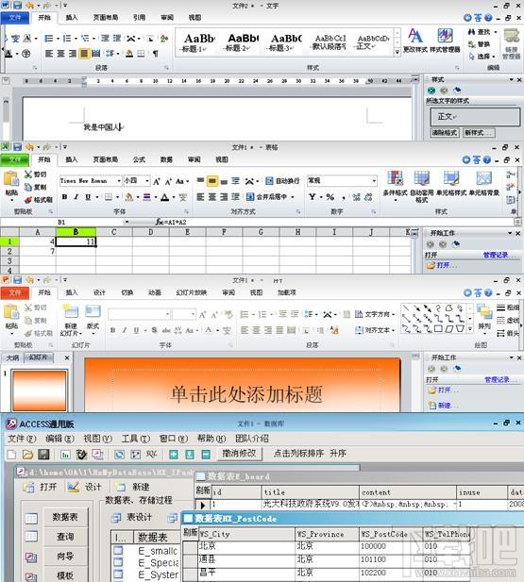Open 样式管理器 style manager icon
The image size is (524, 582).
[x=445, y=40]
